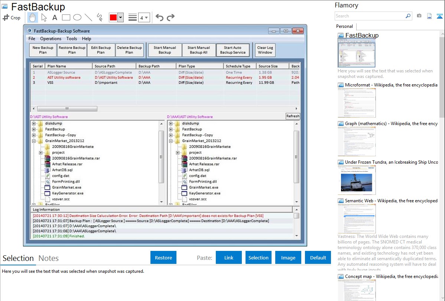Image resolution: width=445 pixels, height=301 pixels.
Task: Click the FastBackup title icon at top left
Action: [x=4, y=6]
